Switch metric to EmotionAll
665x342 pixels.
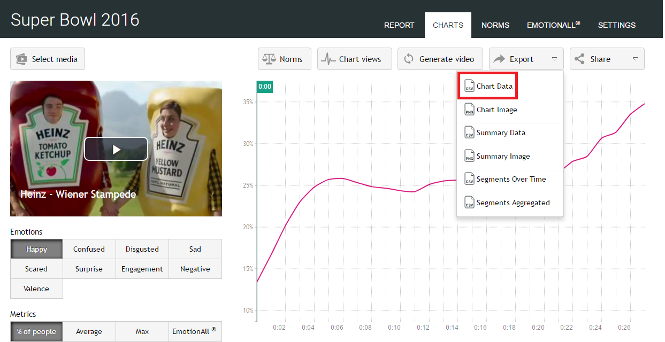pos(195,331)
